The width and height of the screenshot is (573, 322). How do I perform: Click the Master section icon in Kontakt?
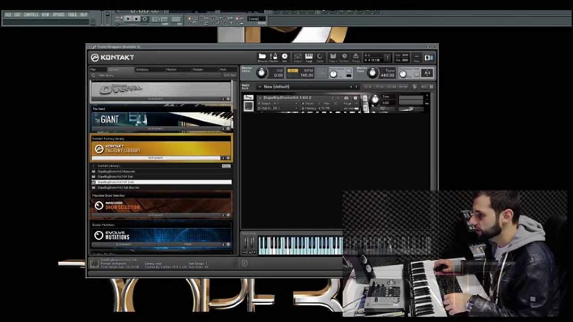point(274,57)
